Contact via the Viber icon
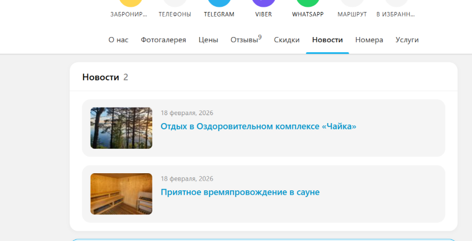This screenshot has width=472, height=241. click(x=263, y=3)
